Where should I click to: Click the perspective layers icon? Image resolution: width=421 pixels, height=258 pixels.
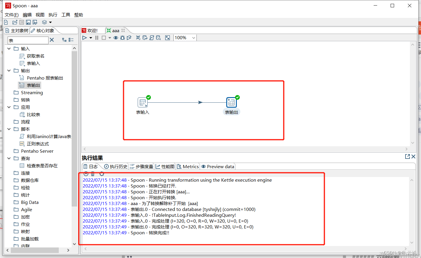tap(44, 22)
